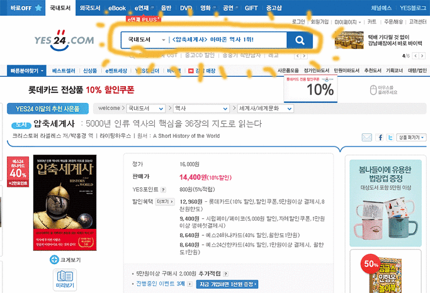The image size is (430, 293).
Task: Open 고객센터 link
Action: (x=417, y=22)
